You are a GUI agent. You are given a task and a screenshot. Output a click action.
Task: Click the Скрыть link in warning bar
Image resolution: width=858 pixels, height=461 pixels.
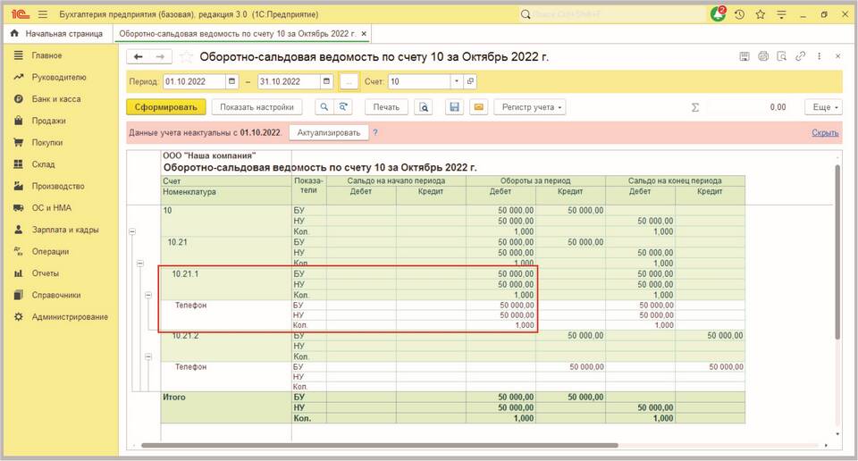tap(824, 132)
